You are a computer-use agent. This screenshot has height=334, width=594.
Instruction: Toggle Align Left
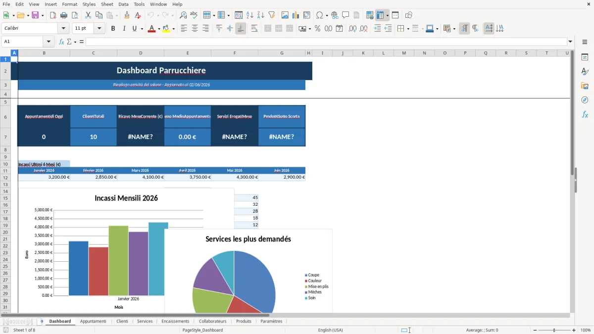[x=184, y=29]
